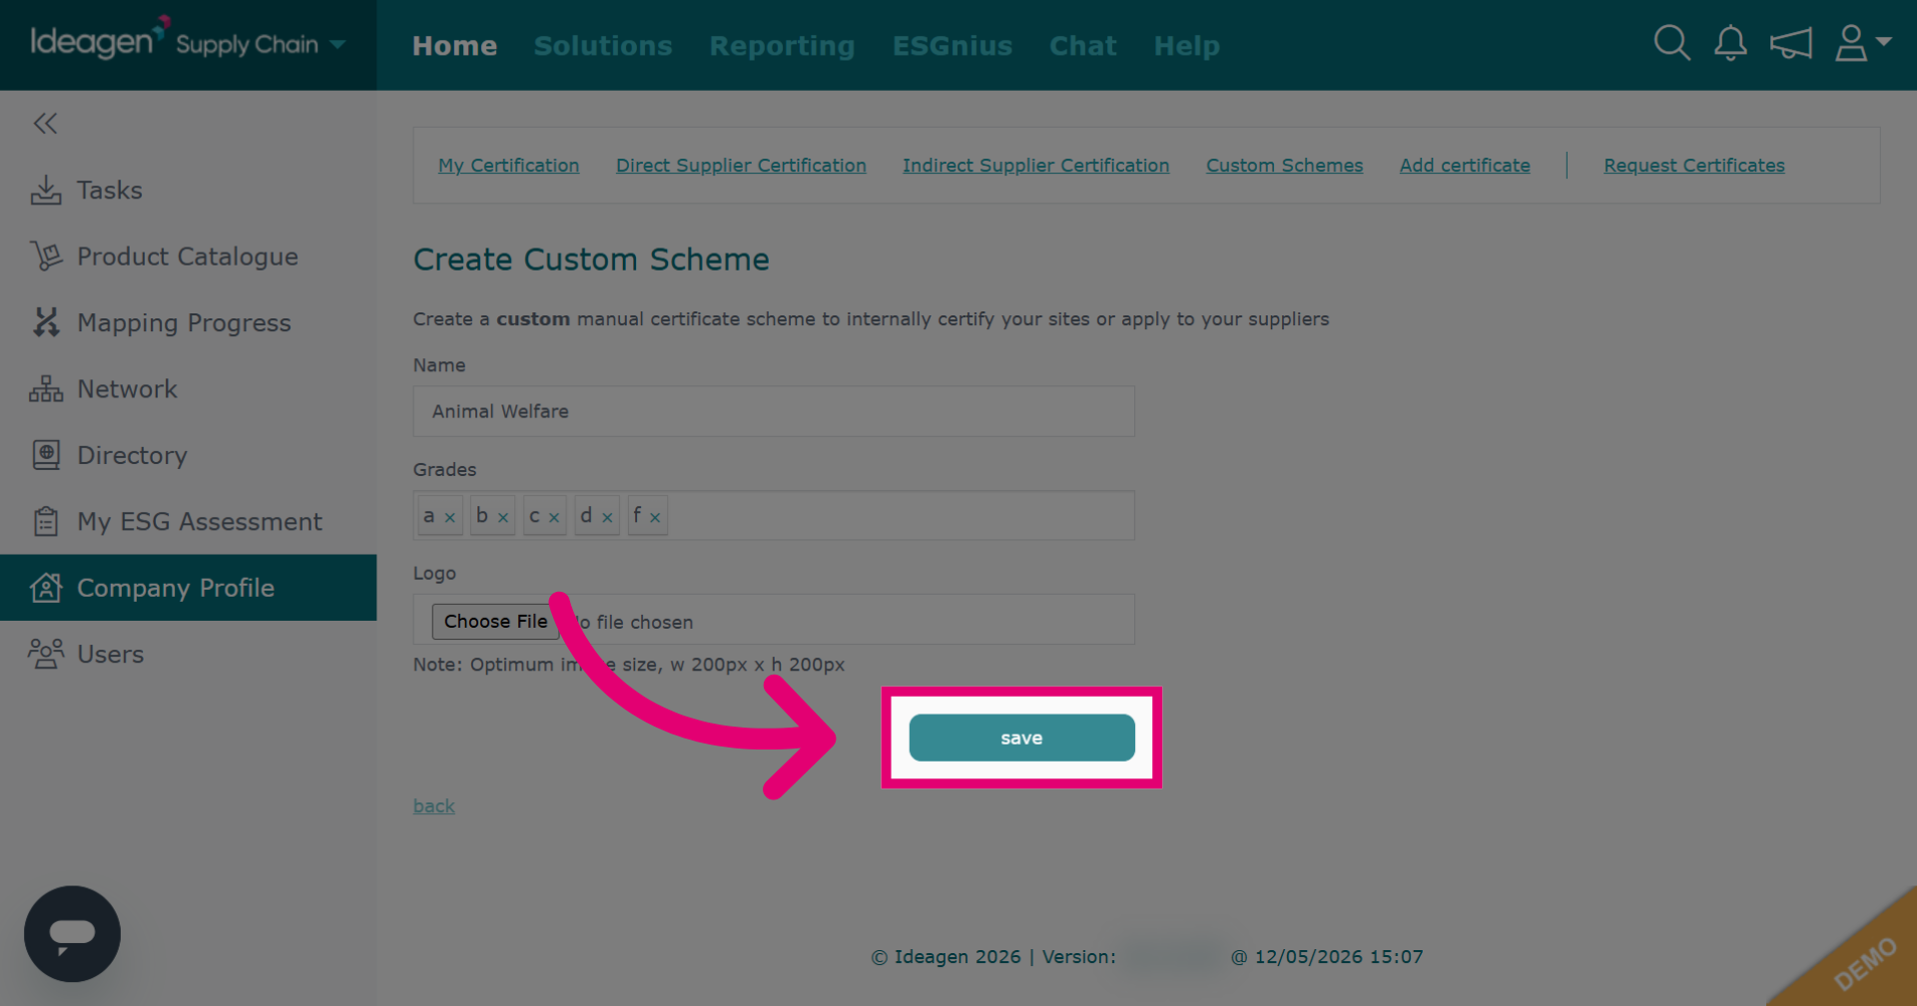Screen dimensions: 1917x1006
Task: Click Add certificate link
Action: (1465, 166)
